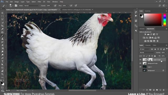168x95 pixels.
Task: Open the Select menu
Action: coord(34,2)
